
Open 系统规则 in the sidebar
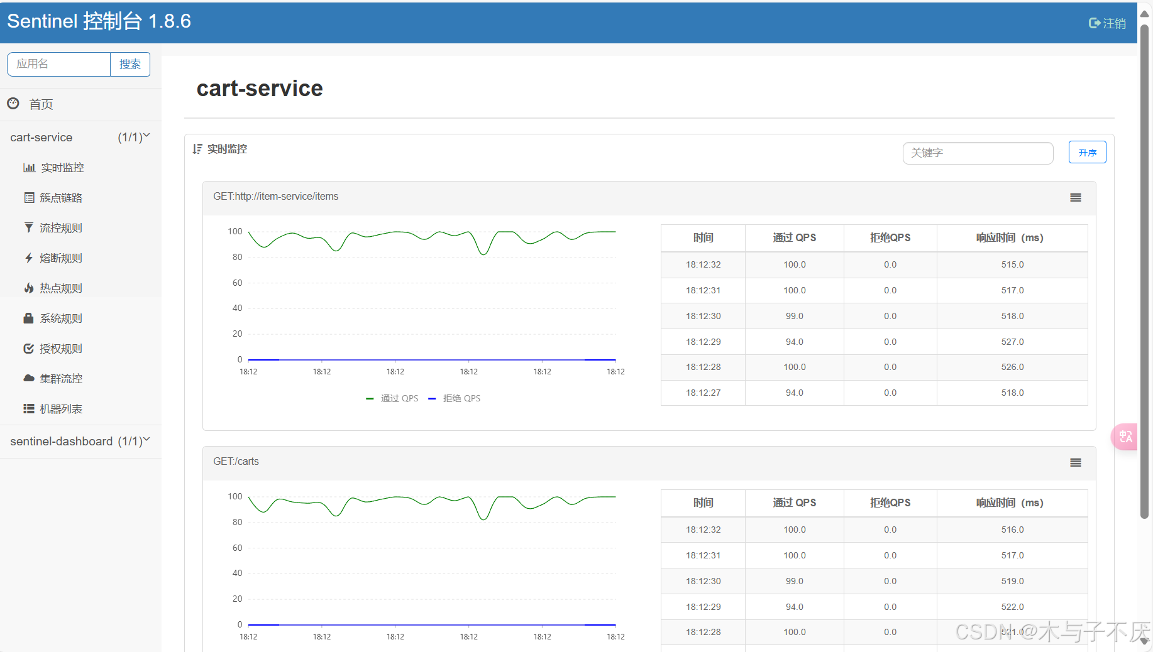click(61, 318)
